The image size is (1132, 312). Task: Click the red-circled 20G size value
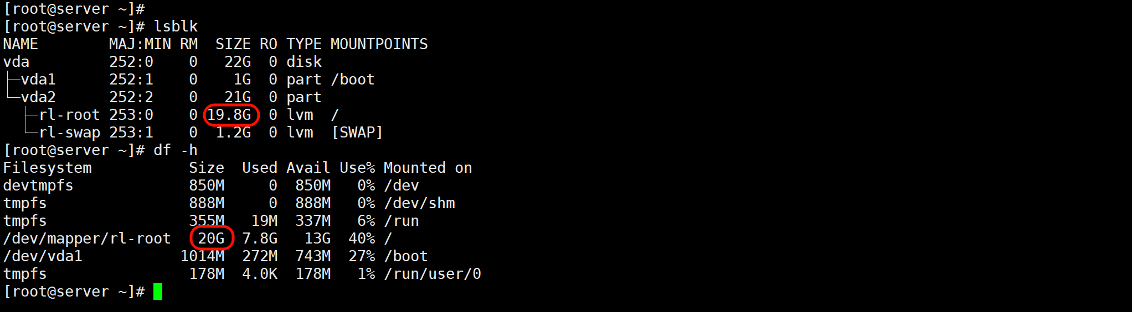(x=211, y=238)
